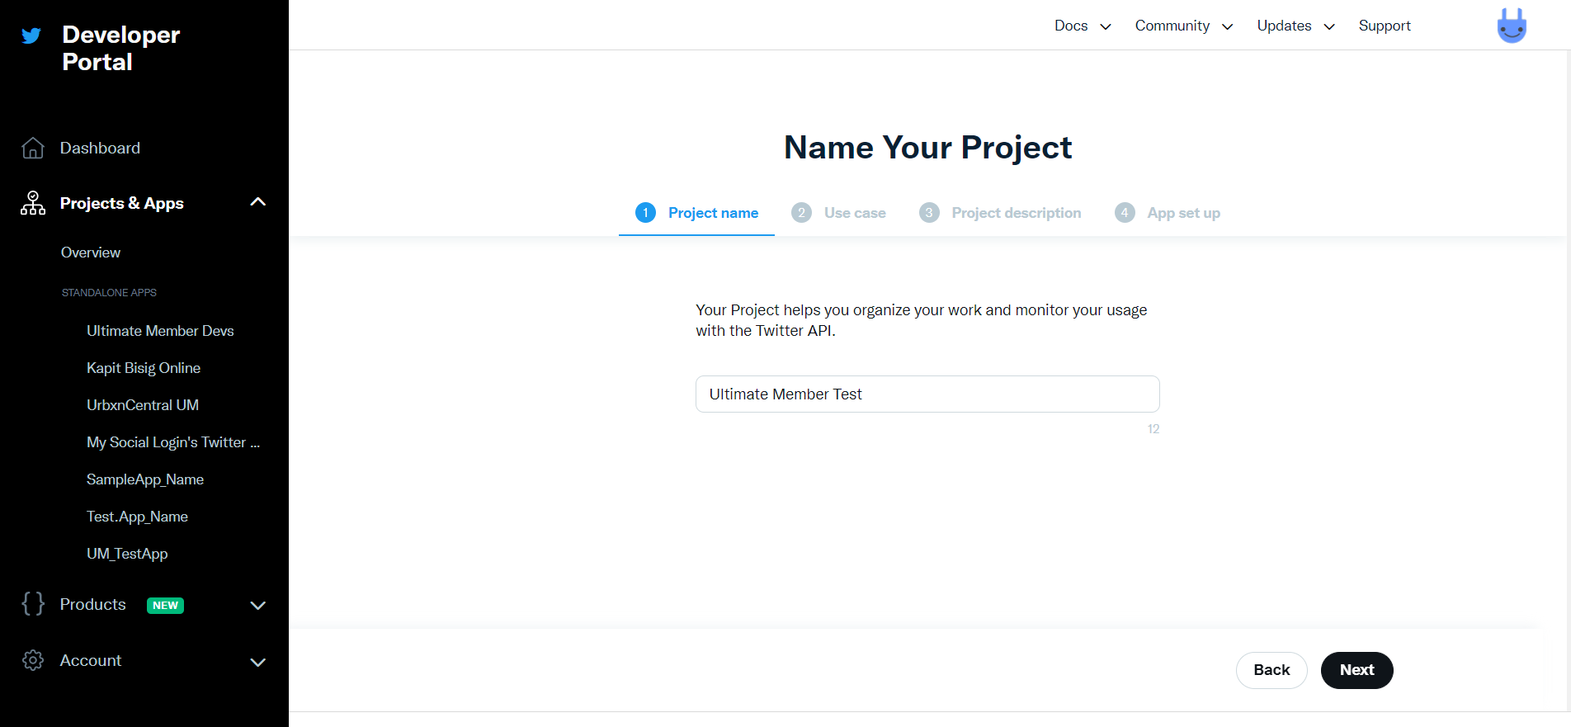This screenshot has width=1571, height=727.
Task: Open the user avatar profile menu
Action: (1512, 26)
